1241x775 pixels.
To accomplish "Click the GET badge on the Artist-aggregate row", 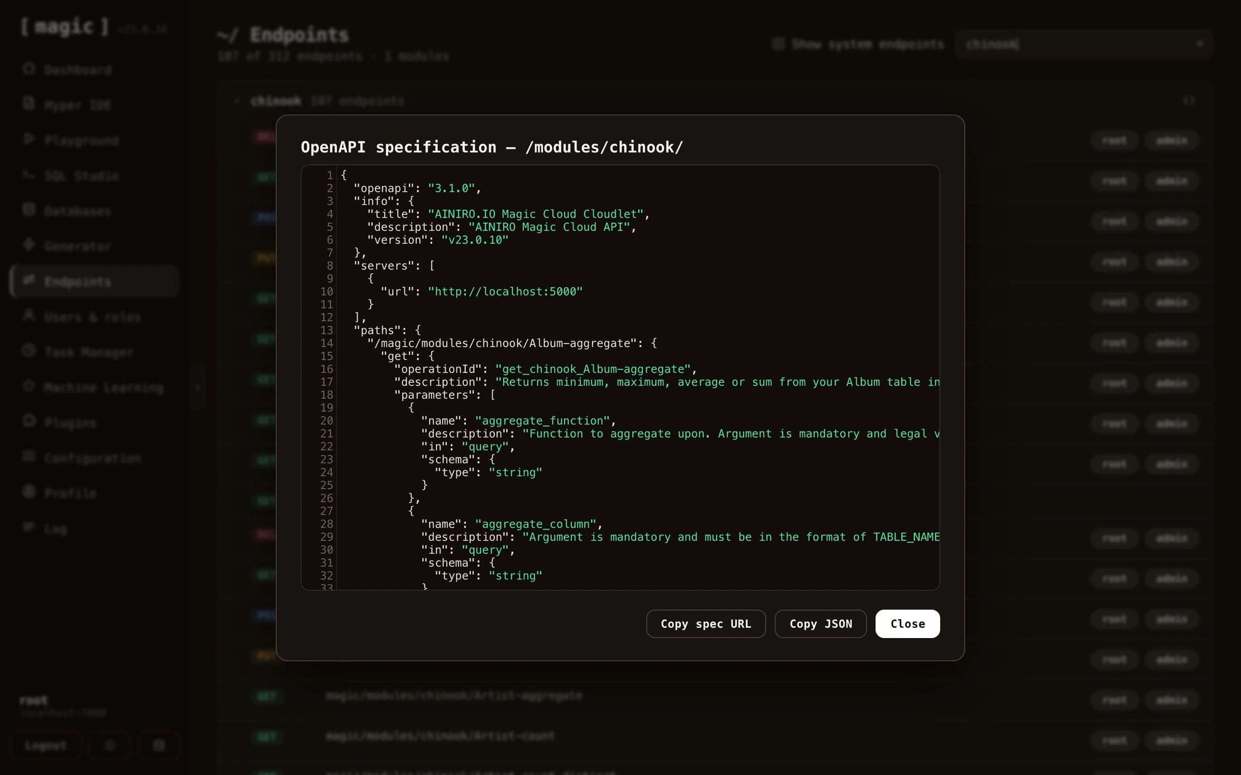I will (x=267, y=696).
